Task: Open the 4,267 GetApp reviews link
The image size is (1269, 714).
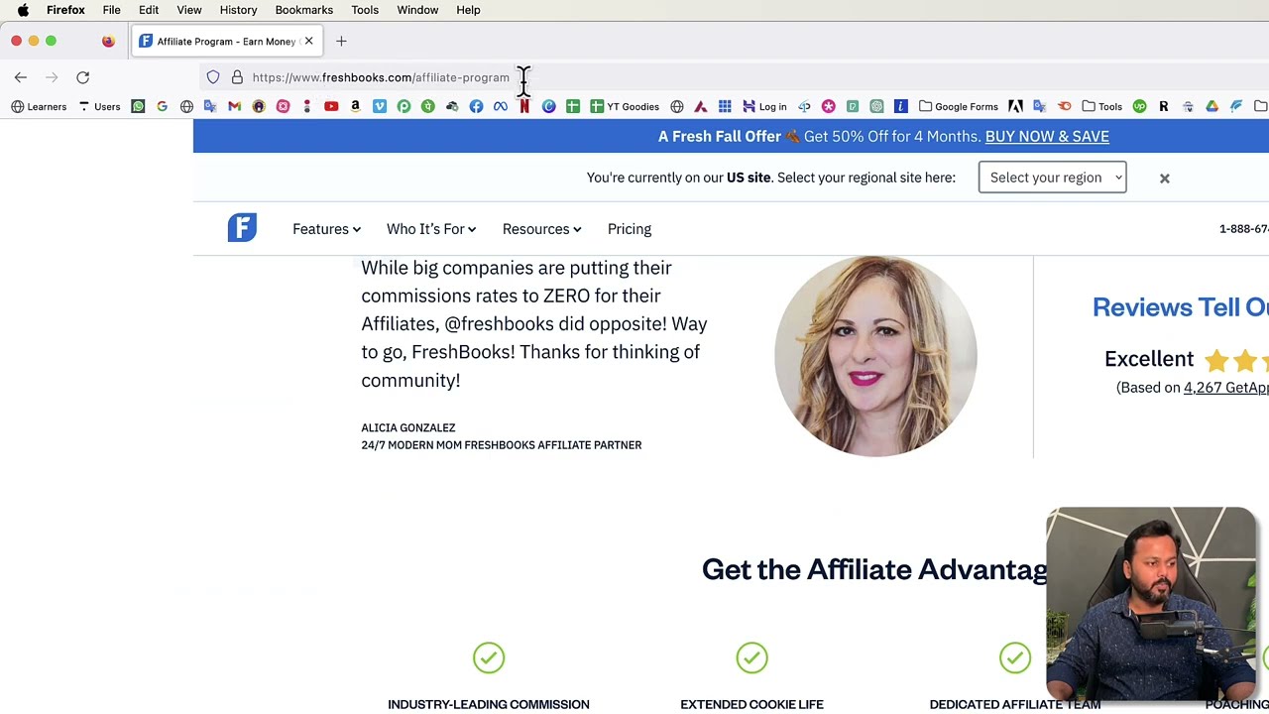Action: click(x=1226, y=388)
